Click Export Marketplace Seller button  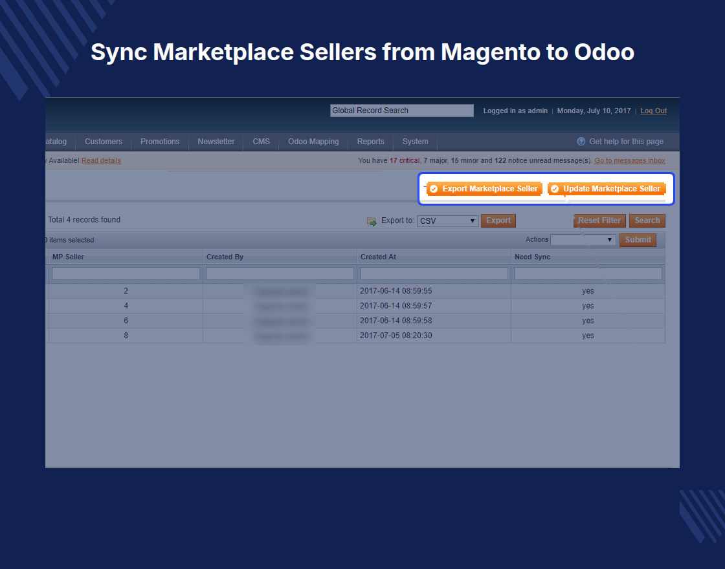484,188
